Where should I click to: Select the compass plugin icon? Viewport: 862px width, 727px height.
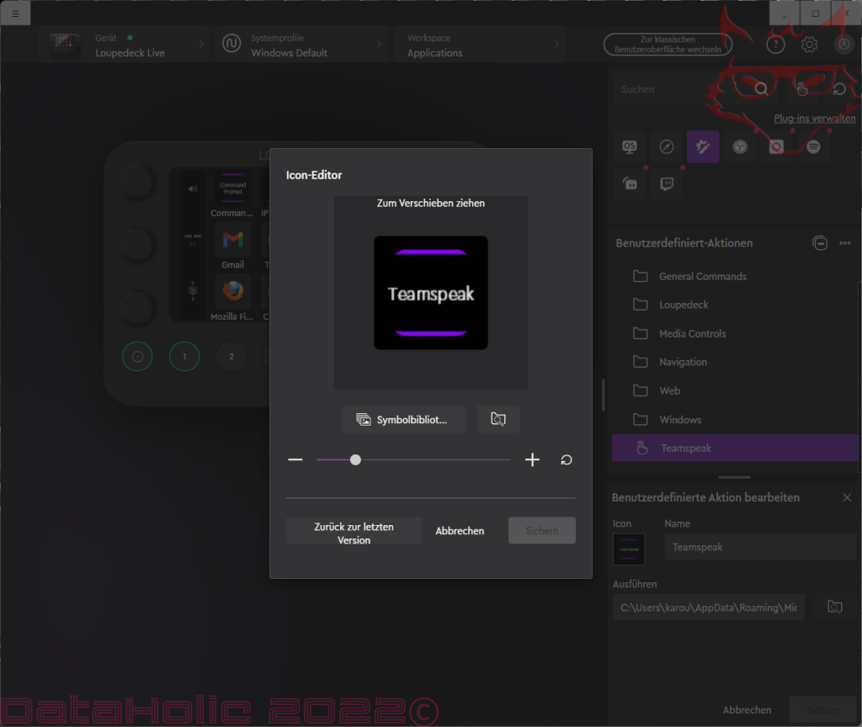tap(667, 146)
